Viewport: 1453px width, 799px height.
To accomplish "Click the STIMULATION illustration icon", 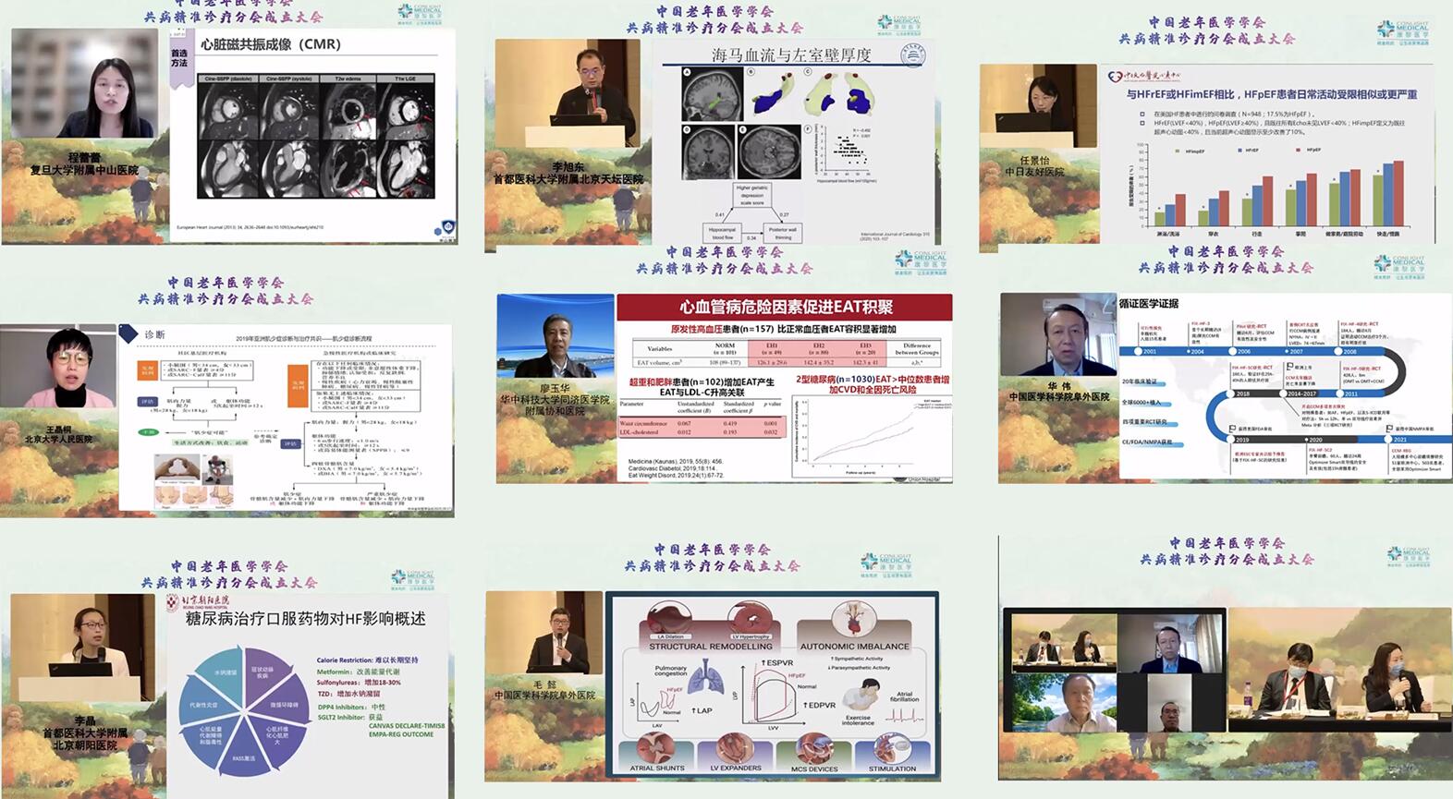I will 891,747.
